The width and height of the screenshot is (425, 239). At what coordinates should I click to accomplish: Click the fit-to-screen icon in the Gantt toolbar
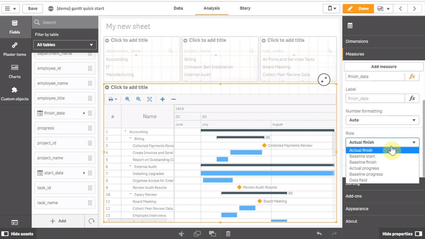click(x=150, y=99)
